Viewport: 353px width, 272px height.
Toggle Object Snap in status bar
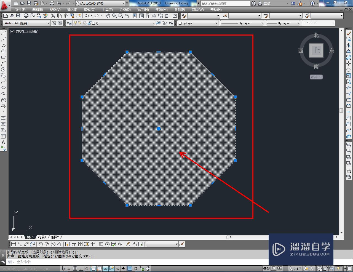(93, 268)
